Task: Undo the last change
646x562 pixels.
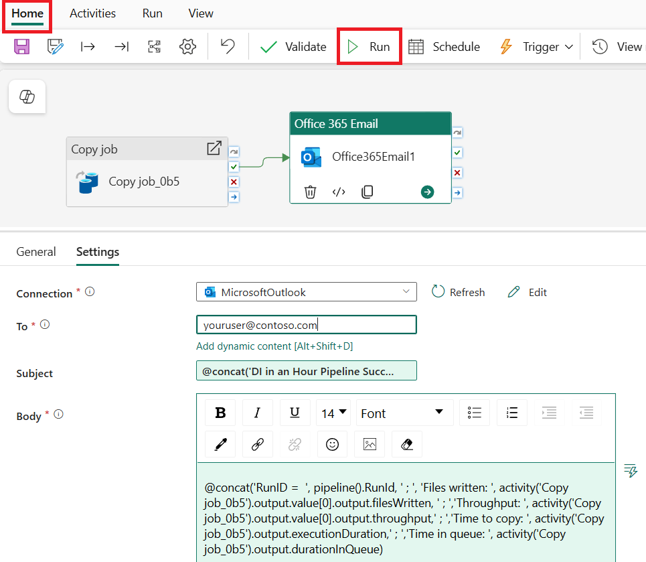Action: (228, 46)
